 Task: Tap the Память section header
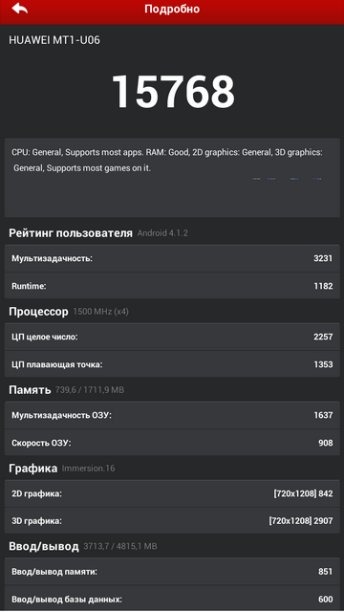[x=30, y=390]
